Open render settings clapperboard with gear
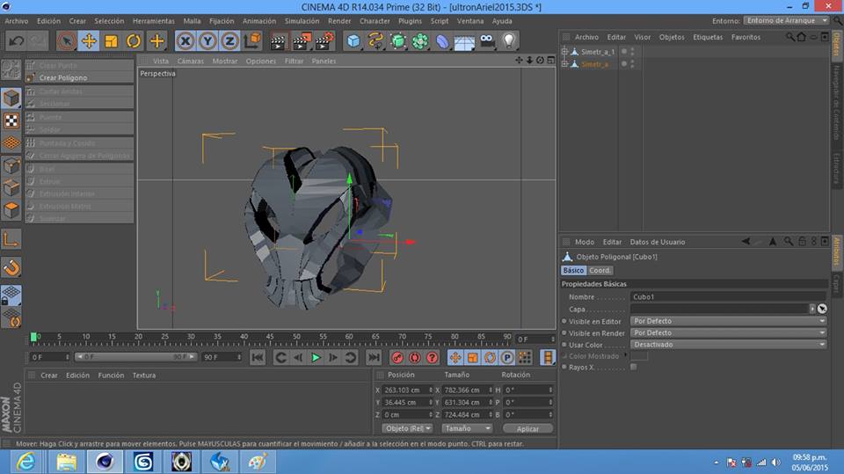 pos(324,41)
